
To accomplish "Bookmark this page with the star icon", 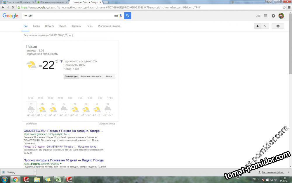I will tap(284, 7).
